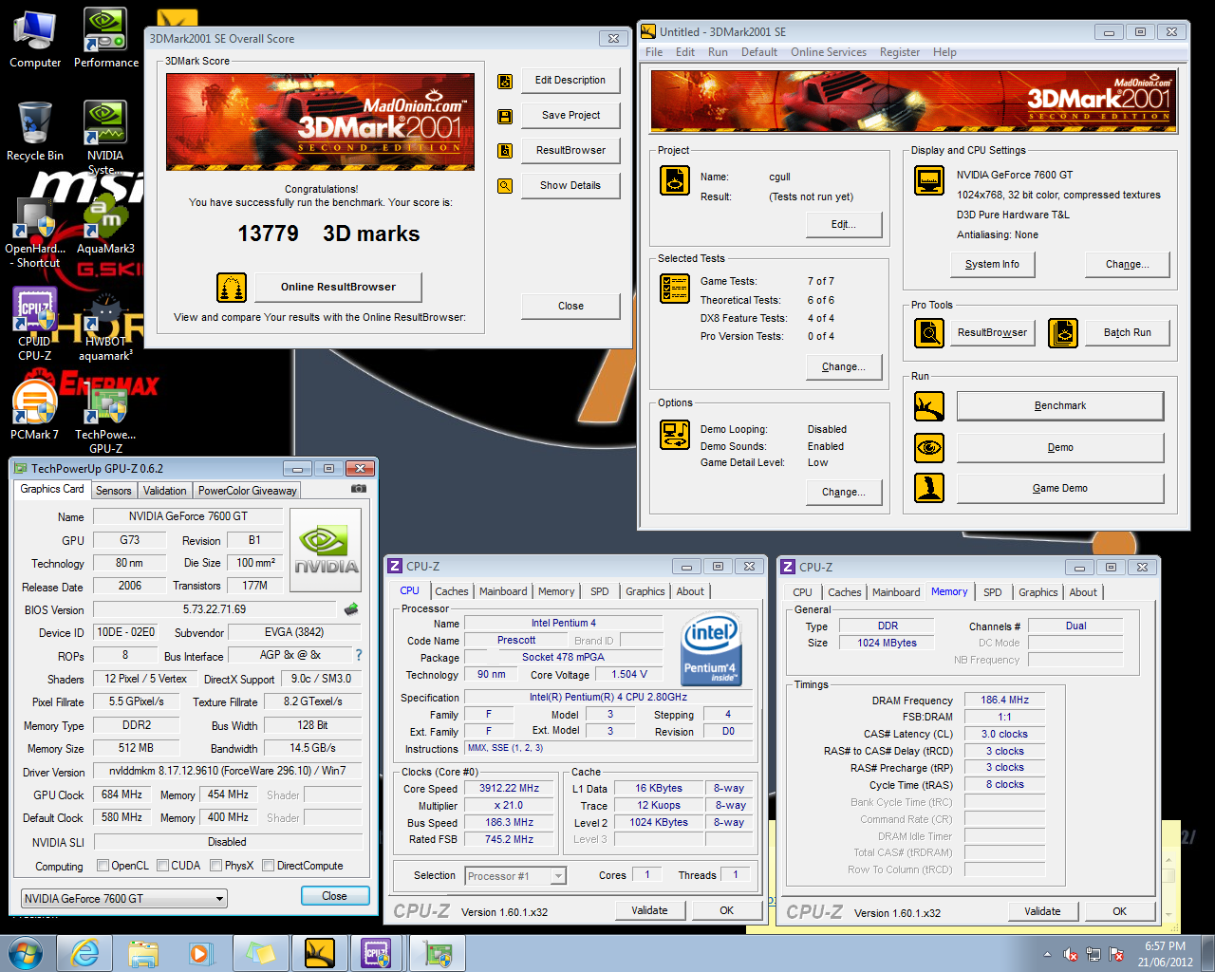Click Change in Display and CPU Settings
Image resolution: width=1215 pixels, height=972 pixels.
pyautogui.click(x=1127, y=265)
